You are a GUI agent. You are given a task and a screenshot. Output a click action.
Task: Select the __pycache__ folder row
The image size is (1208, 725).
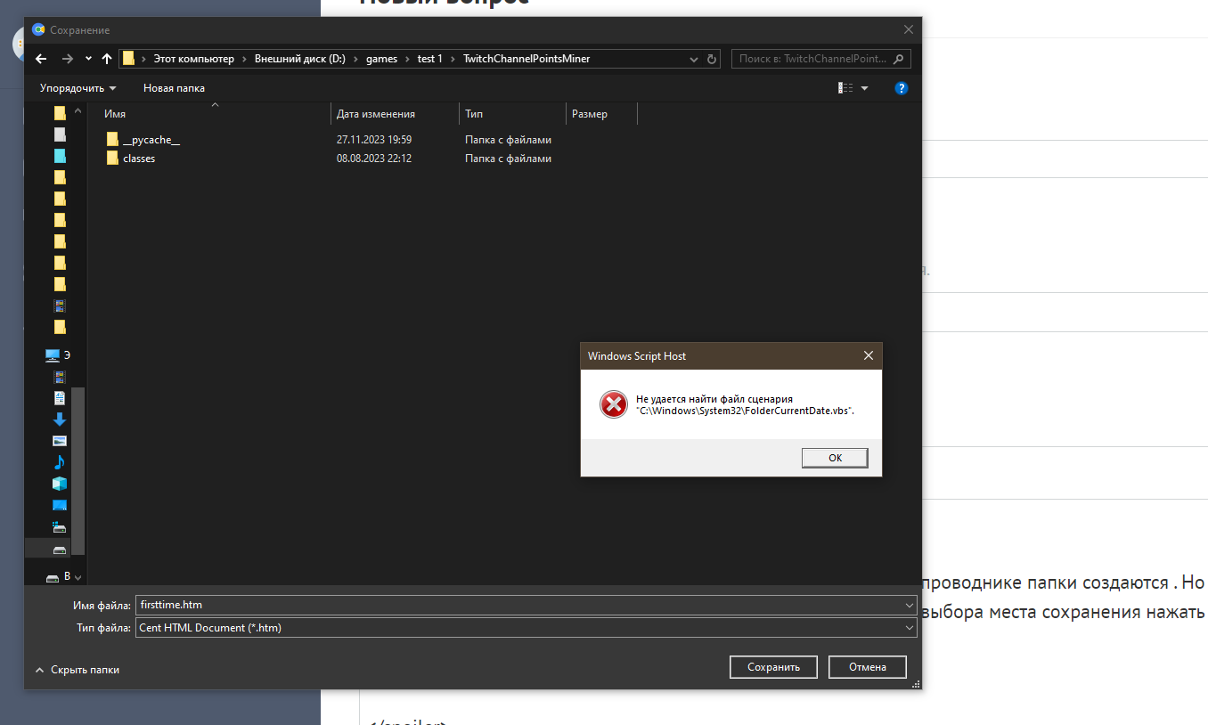(x=329, y=140)
